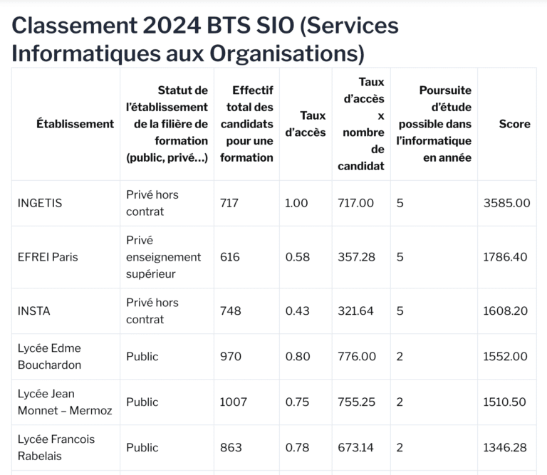Select the 1786.40 score value

(505, 257)
